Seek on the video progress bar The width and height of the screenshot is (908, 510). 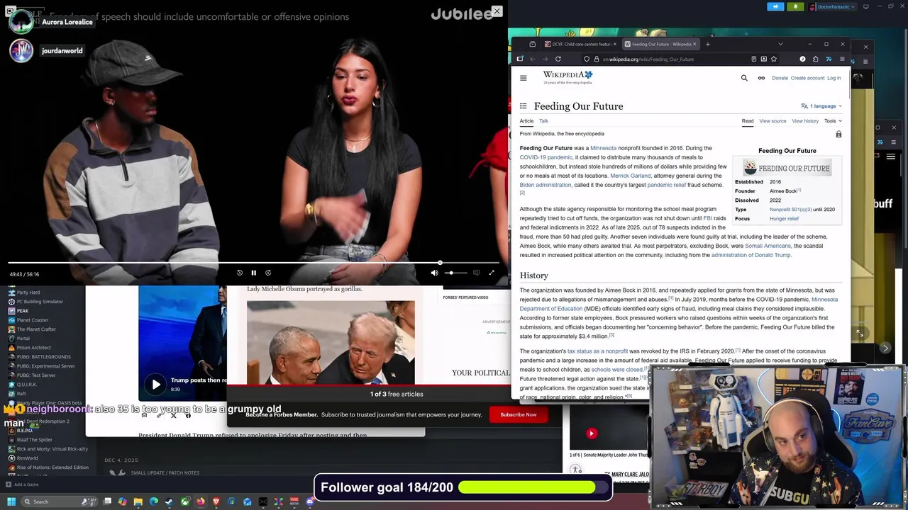(254, 263)
